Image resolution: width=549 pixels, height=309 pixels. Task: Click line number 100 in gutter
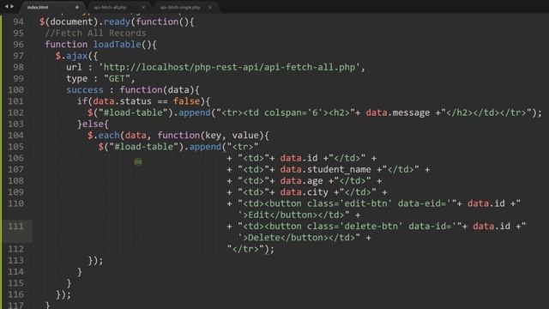pyautogui.click(x=15, y=89)
